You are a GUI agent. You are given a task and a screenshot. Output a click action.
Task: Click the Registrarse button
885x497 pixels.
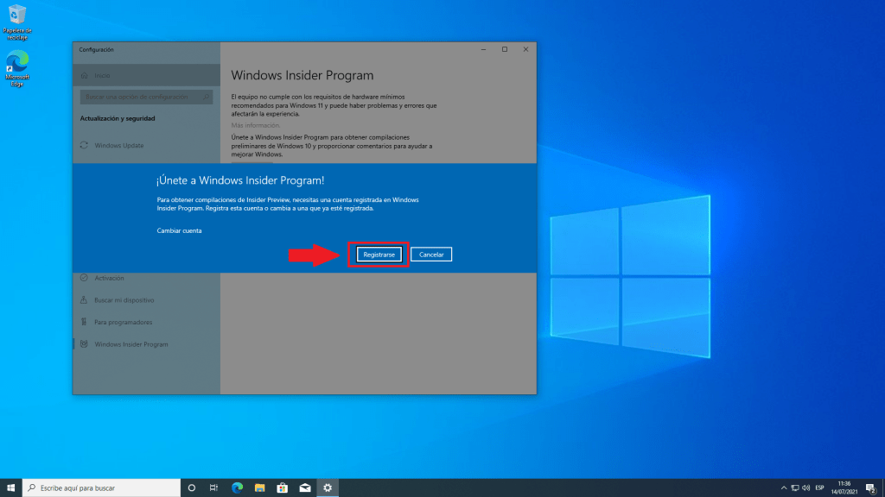point(379,255)
